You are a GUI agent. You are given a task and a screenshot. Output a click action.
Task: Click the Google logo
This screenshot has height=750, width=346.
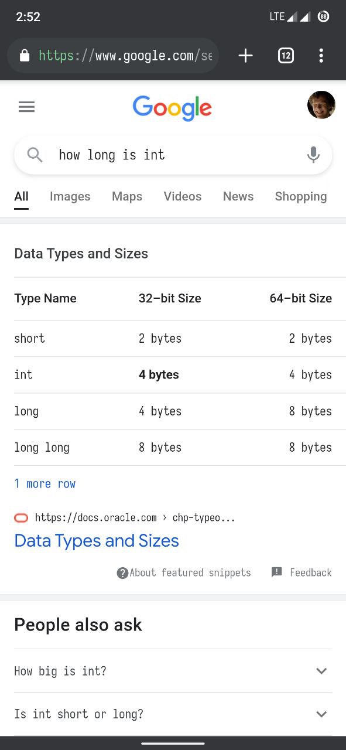[172, 108]
